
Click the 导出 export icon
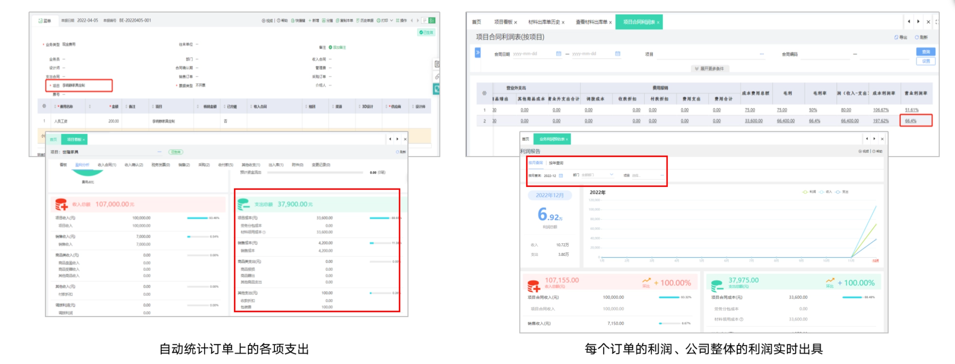pyautogui.click(x=896, y=37)
